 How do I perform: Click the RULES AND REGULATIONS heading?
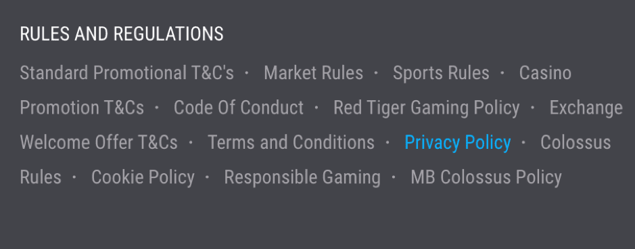click(122, 34)
